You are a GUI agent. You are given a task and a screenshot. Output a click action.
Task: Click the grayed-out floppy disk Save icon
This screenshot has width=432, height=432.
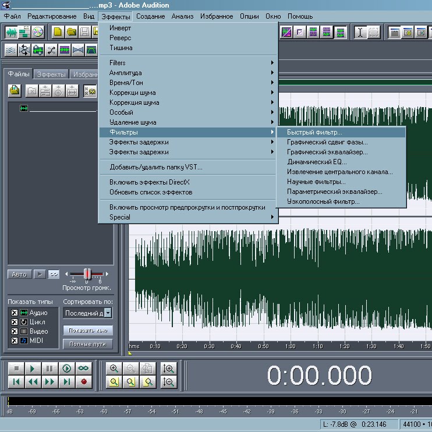[85, 32]
